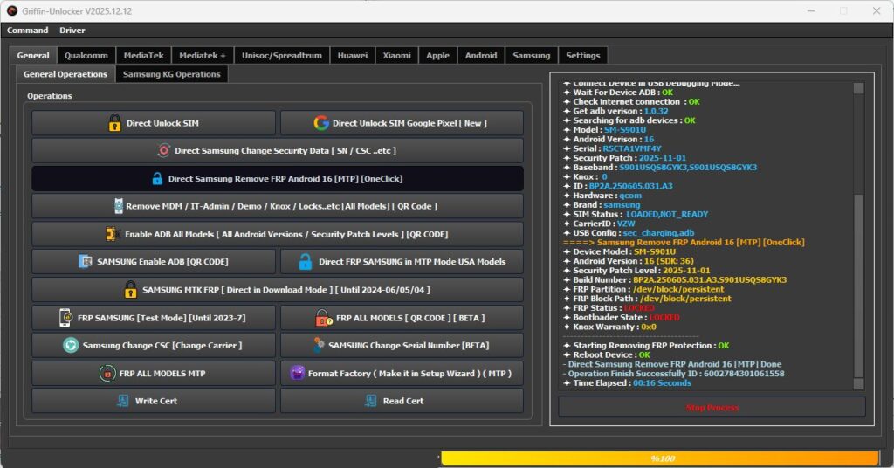Select the Samsung tab
Screen dimensions: 894x468
point(532,55)
